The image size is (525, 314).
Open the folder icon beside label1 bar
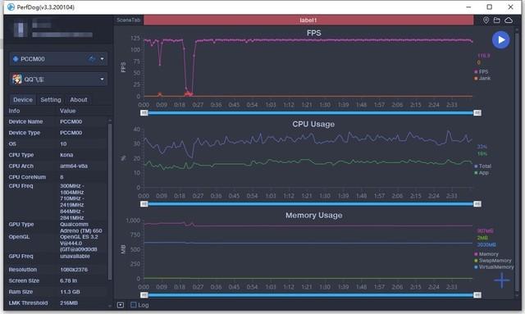497,20
